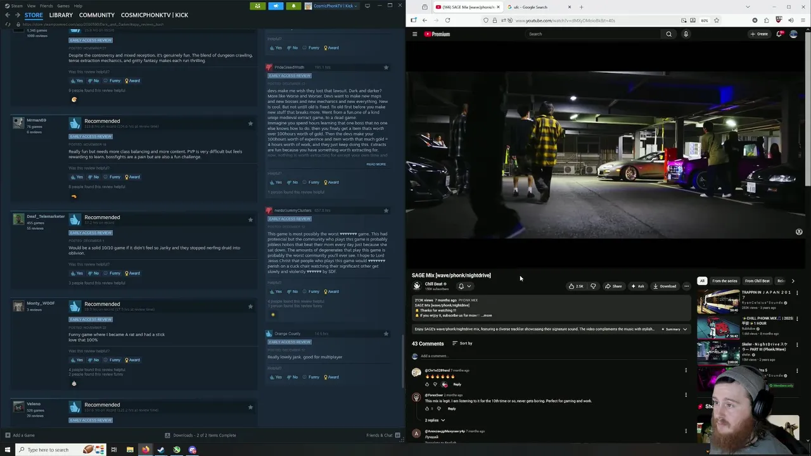Start YouTube voice search microphone
The image size is (811, 456).
click(686, 34)
